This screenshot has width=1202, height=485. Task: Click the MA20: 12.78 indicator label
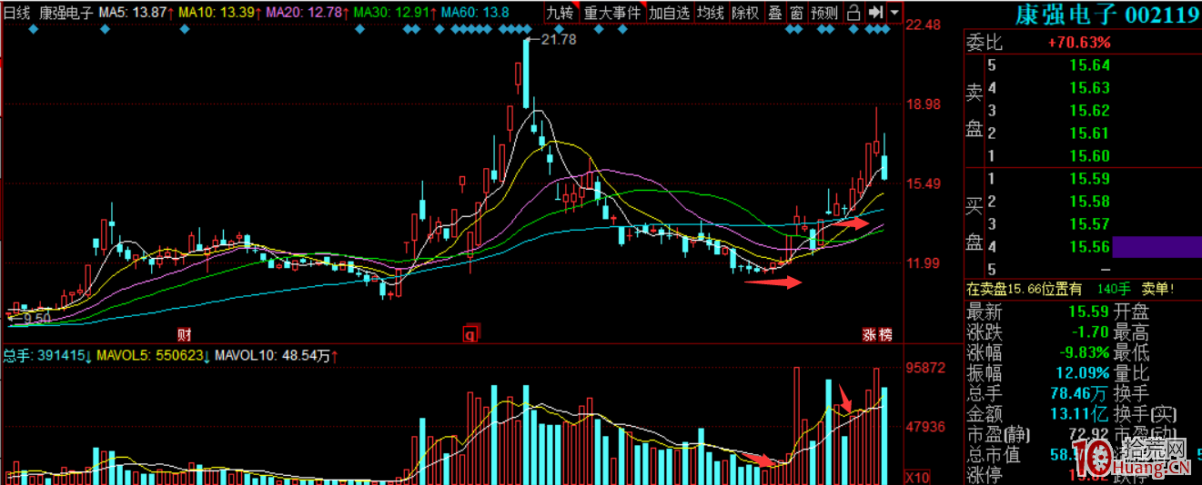pyautogui.click(x=308, y=14)
